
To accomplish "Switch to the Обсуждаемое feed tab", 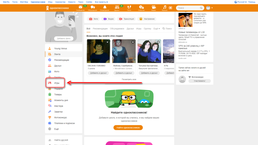I will [117, 29].
